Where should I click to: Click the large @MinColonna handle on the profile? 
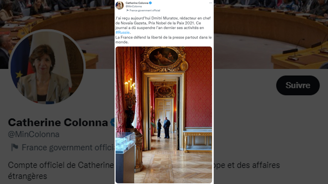pyautogui.click(x=34, y=134)
